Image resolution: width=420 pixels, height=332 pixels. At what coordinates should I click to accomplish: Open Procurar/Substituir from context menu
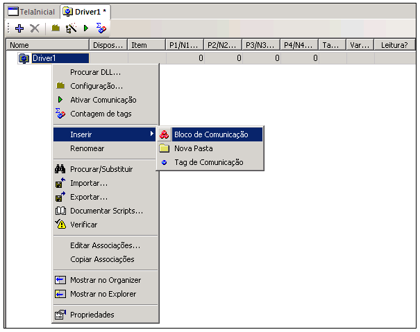coord(101,169)
